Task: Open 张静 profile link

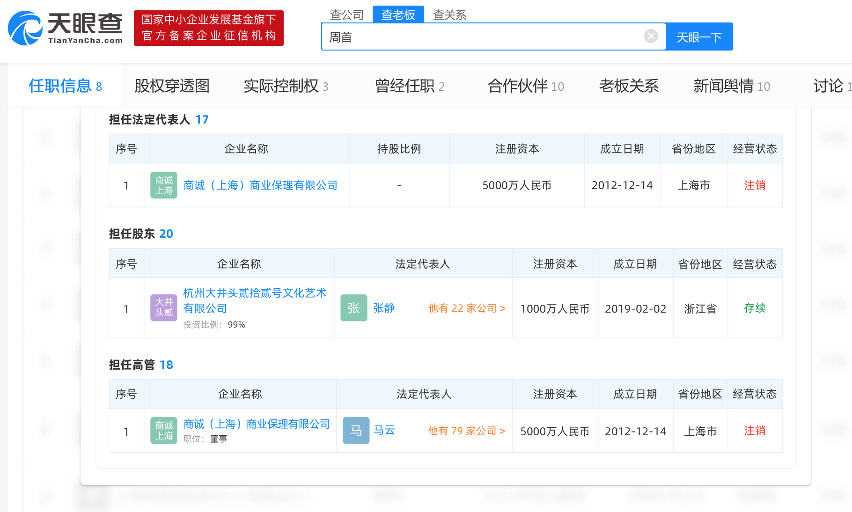Action: 384,307
